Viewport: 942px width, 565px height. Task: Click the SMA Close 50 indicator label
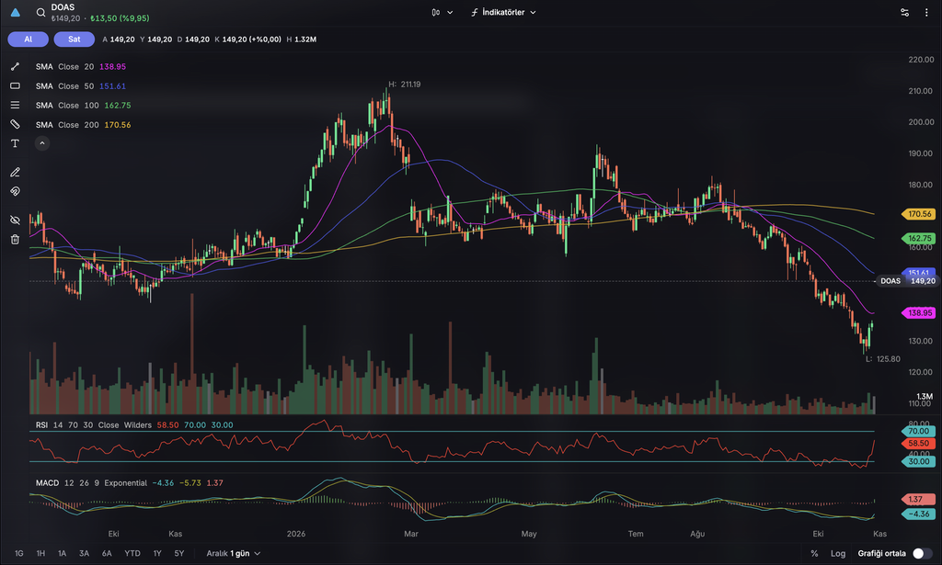(x=81, y=85)
